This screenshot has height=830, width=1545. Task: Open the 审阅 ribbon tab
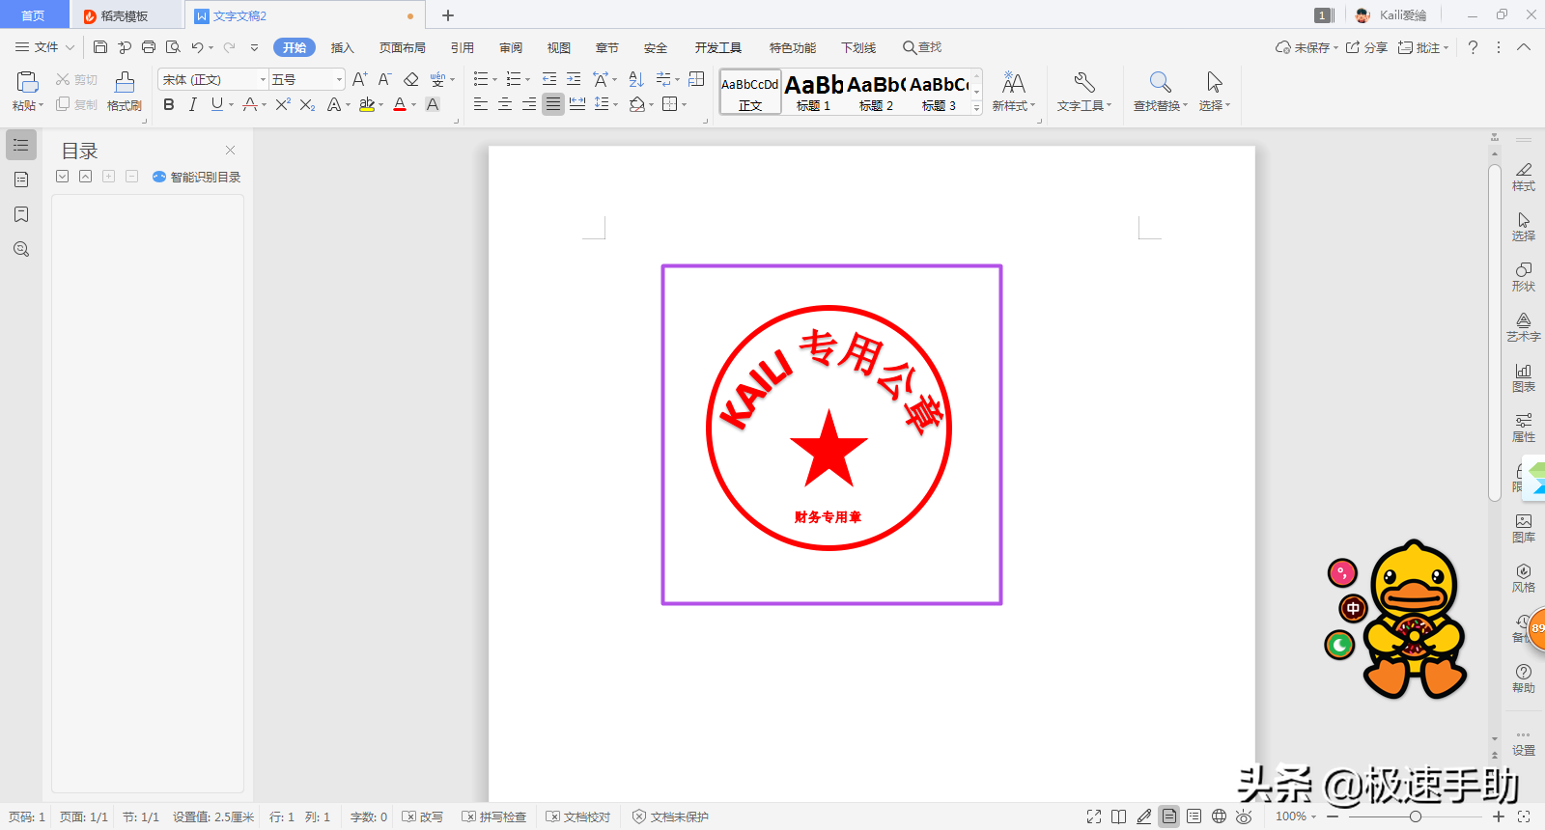511,47
